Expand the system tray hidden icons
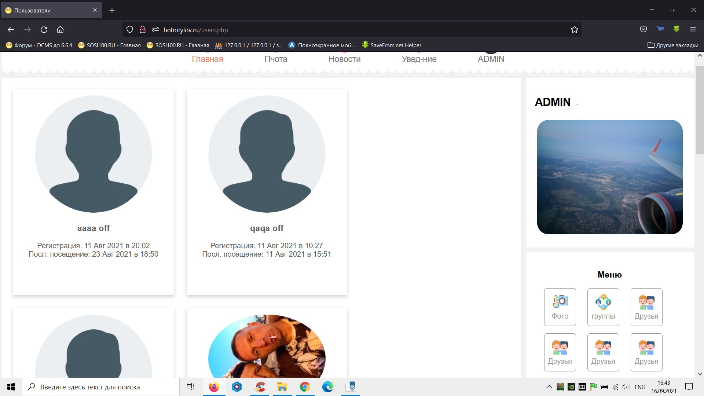The image size is (704, 396). tap(549, 387)
